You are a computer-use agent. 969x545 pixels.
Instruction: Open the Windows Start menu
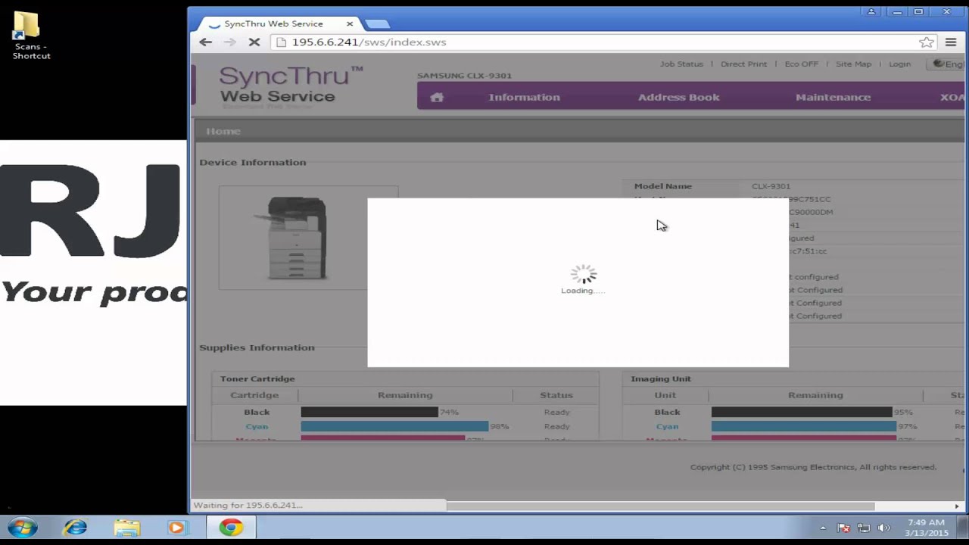(x=23, y=528)
